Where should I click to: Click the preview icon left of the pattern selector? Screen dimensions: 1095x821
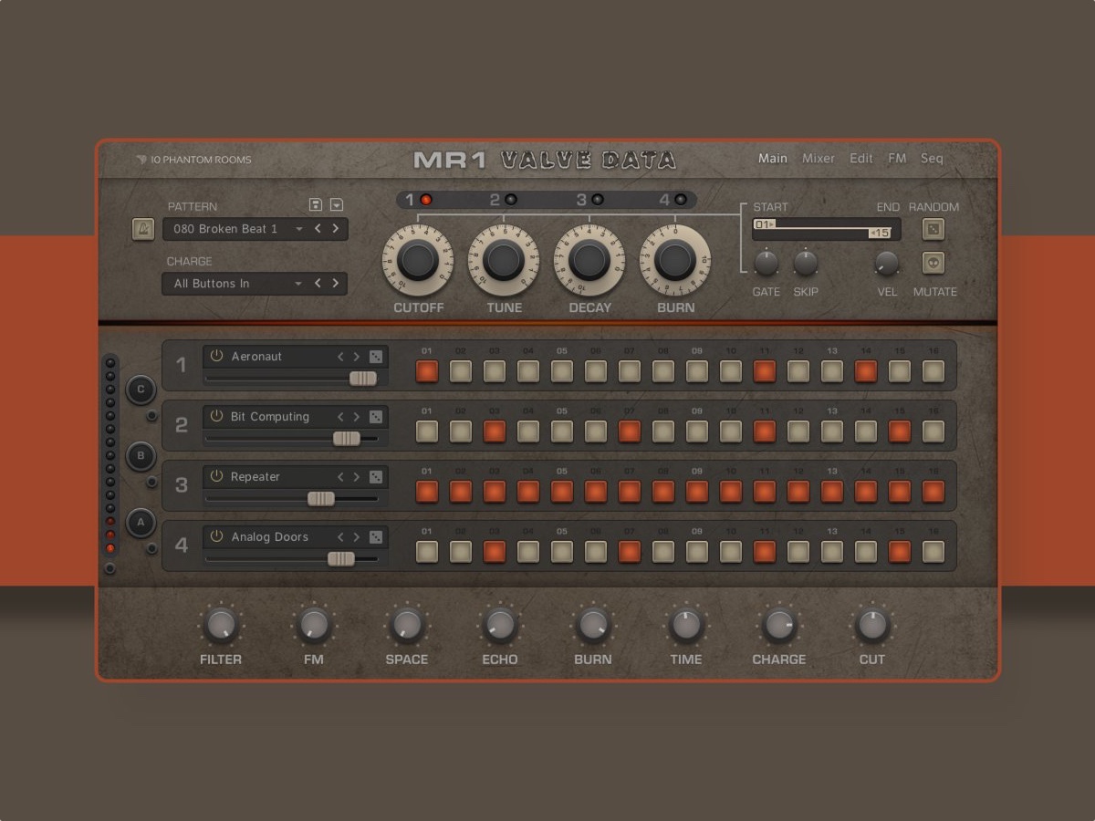pos(143,229)
